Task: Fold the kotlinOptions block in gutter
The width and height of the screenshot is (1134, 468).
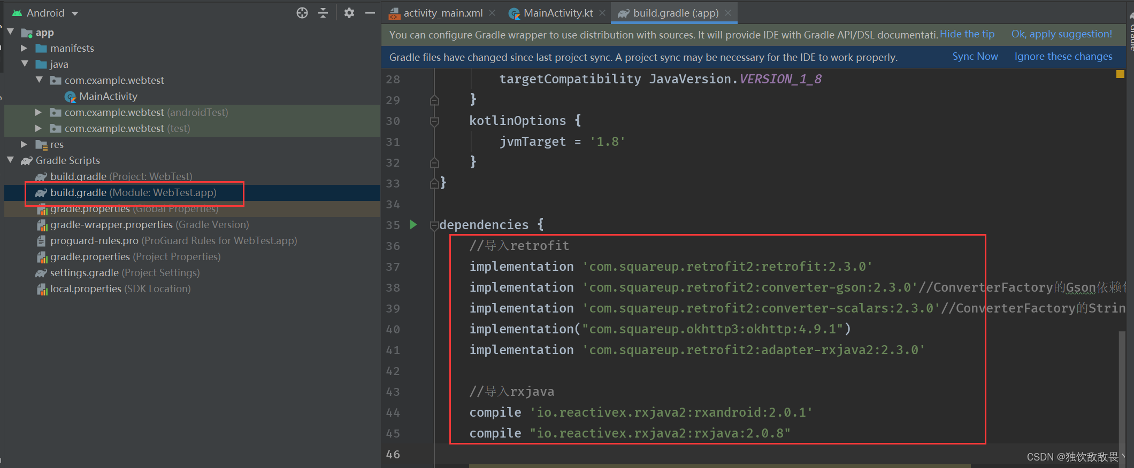Action: [434, 121]
